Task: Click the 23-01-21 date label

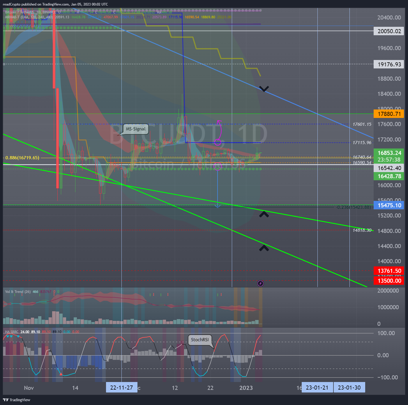Action: click(317, 388)
